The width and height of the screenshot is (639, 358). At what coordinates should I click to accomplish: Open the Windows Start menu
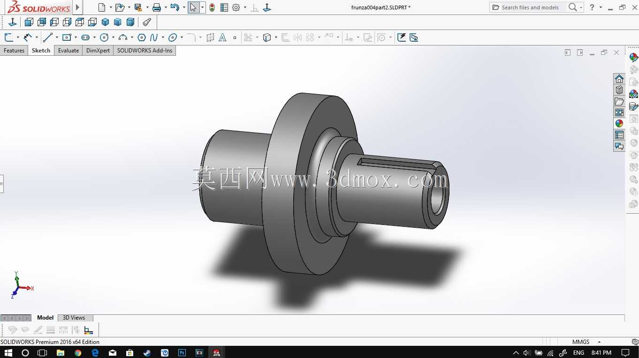(8, 352)
